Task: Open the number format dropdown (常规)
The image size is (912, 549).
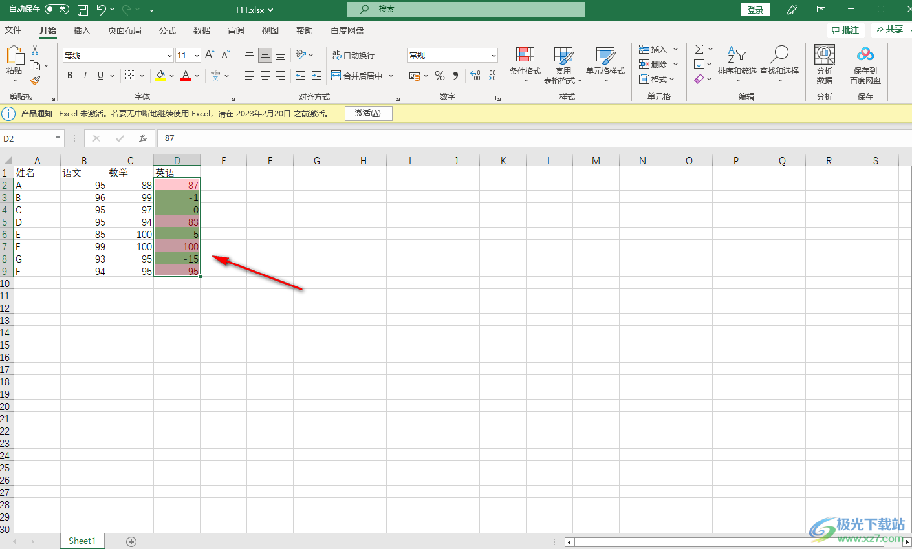Action: pyautogui.click(x=494, y=56)
